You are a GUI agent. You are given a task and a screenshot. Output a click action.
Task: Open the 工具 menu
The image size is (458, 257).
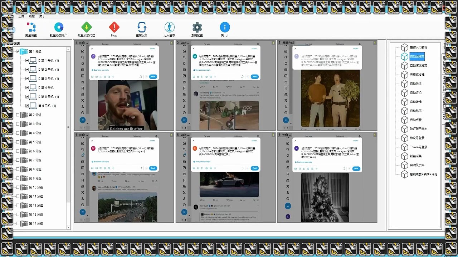click(x=21, y=16)
